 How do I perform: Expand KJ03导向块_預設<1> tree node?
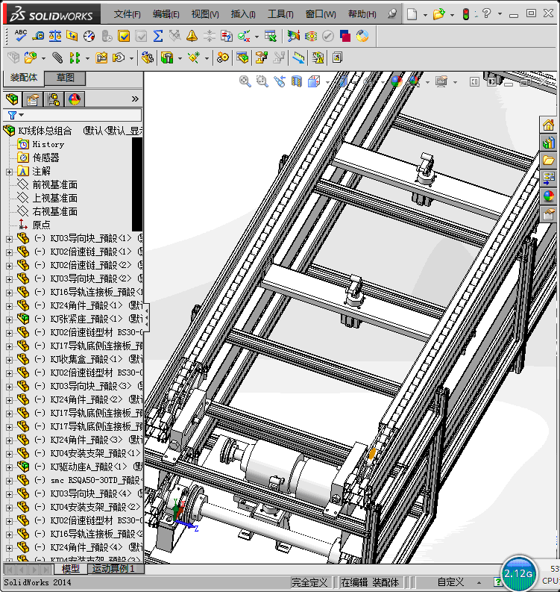coord(9,239)
